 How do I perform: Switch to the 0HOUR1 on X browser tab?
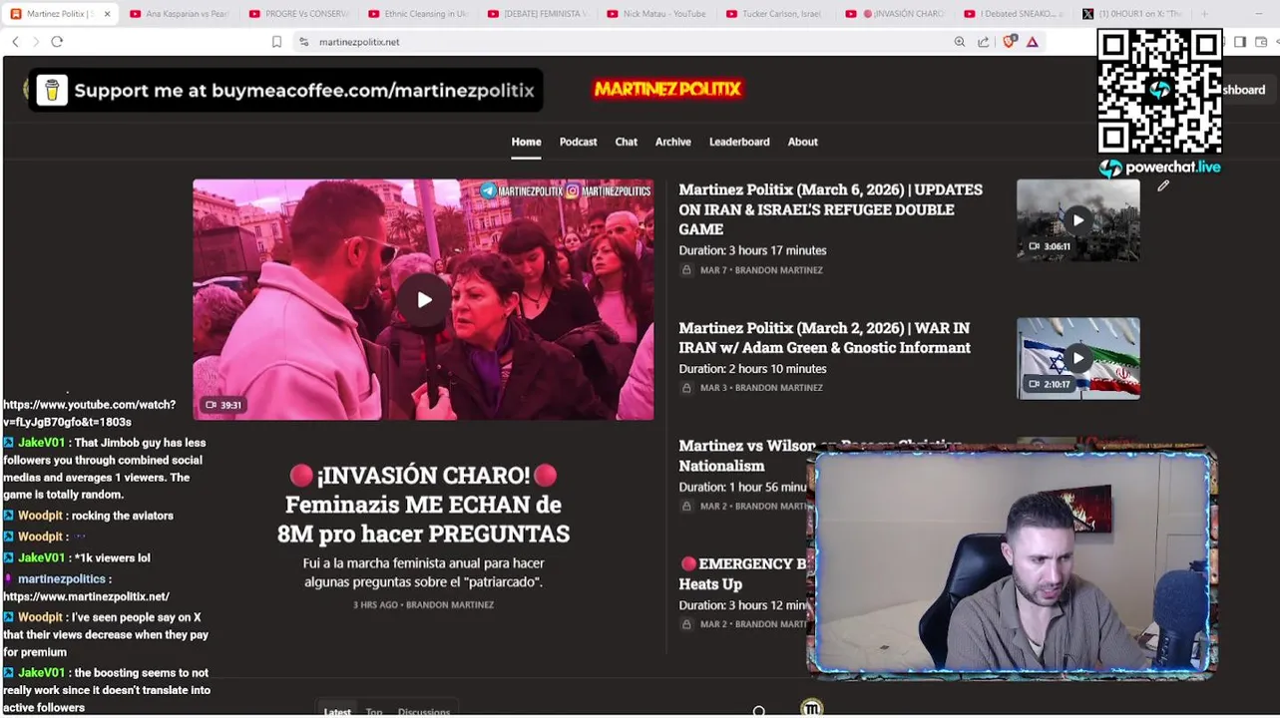[x=1132, y=14]
